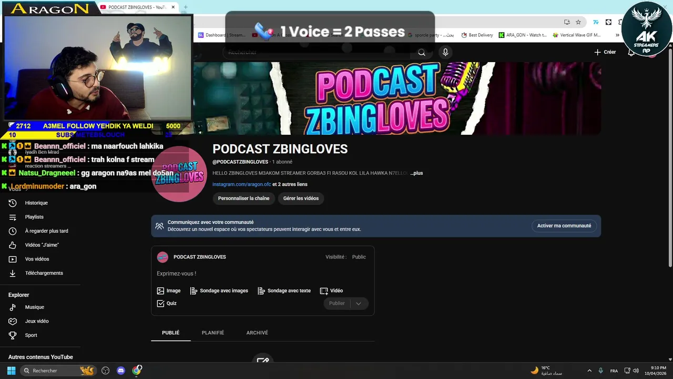Change the Visibilité setting from Public
The image size is (673, 379).
(359, 257)
